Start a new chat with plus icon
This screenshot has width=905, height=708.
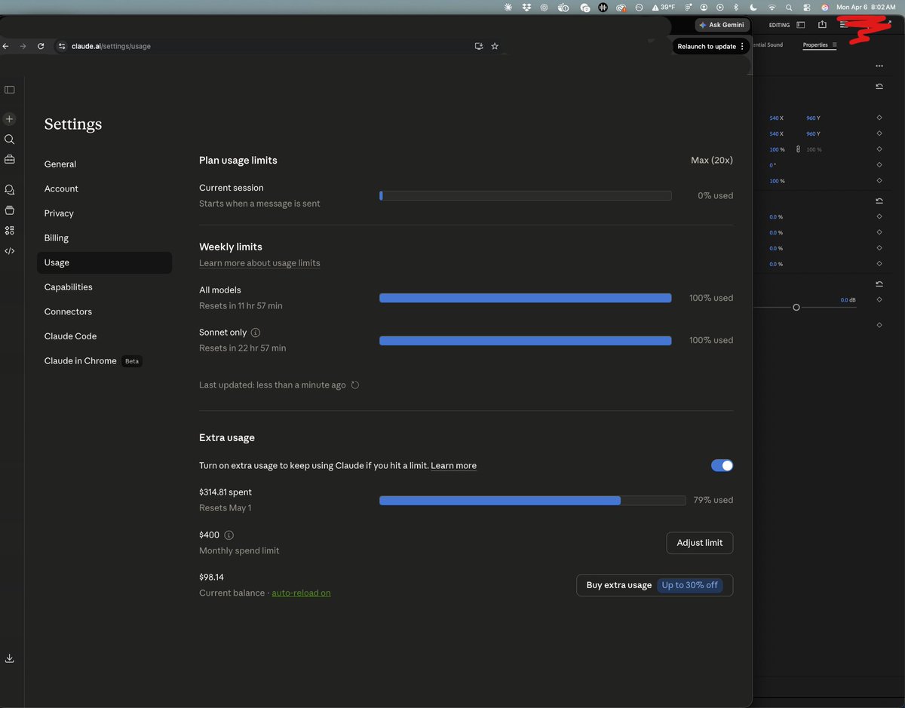coord(9,119)
